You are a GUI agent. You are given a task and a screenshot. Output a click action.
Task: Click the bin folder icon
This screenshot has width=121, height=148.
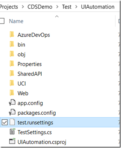(12, 44)
